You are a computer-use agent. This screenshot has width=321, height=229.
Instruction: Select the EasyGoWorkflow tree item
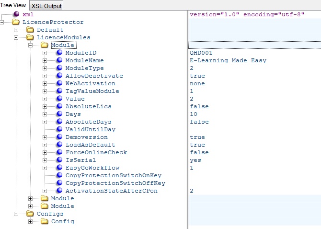(x=92, y=168)
